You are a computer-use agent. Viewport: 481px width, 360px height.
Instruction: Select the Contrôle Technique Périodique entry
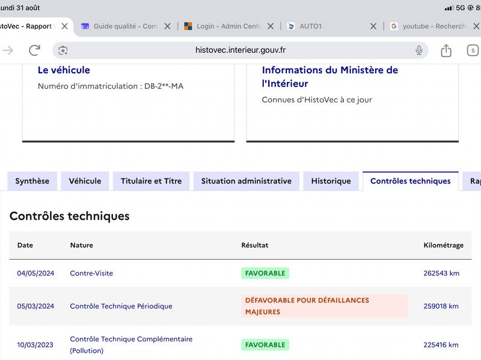121,306
